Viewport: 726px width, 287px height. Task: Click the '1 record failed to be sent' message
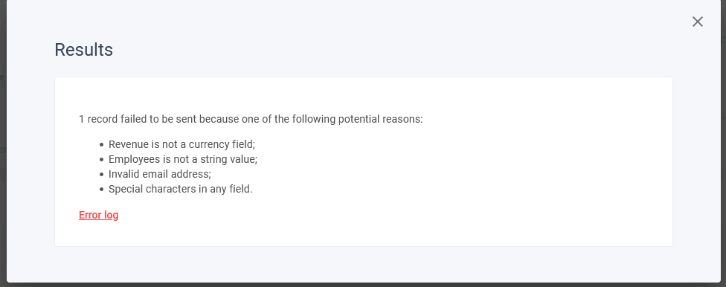click(x=251, y=120)
